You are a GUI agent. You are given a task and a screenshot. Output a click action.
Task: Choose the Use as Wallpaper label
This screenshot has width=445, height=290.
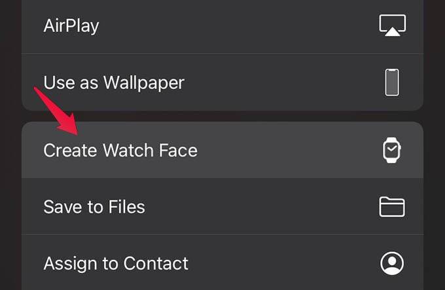pos(114,83)
